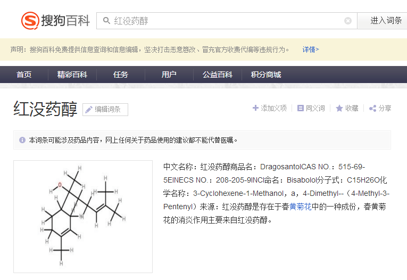This screenshot has width=407, height=280.
Task: Clear search text with the X icon
Action: tap(348, 21)
